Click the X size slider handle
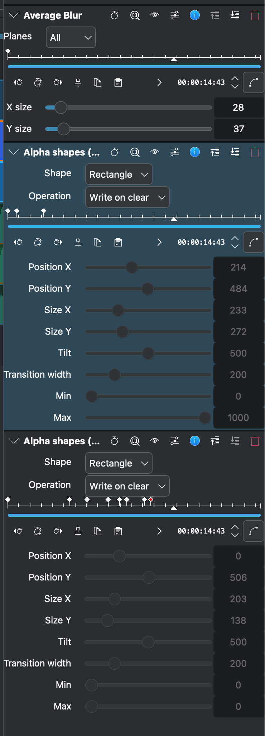Screen dimensions: 265x736 61,107
